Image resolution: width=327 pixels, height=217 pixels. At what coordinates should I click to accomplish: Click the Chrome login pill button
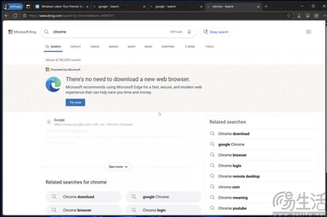click(163, 210)
